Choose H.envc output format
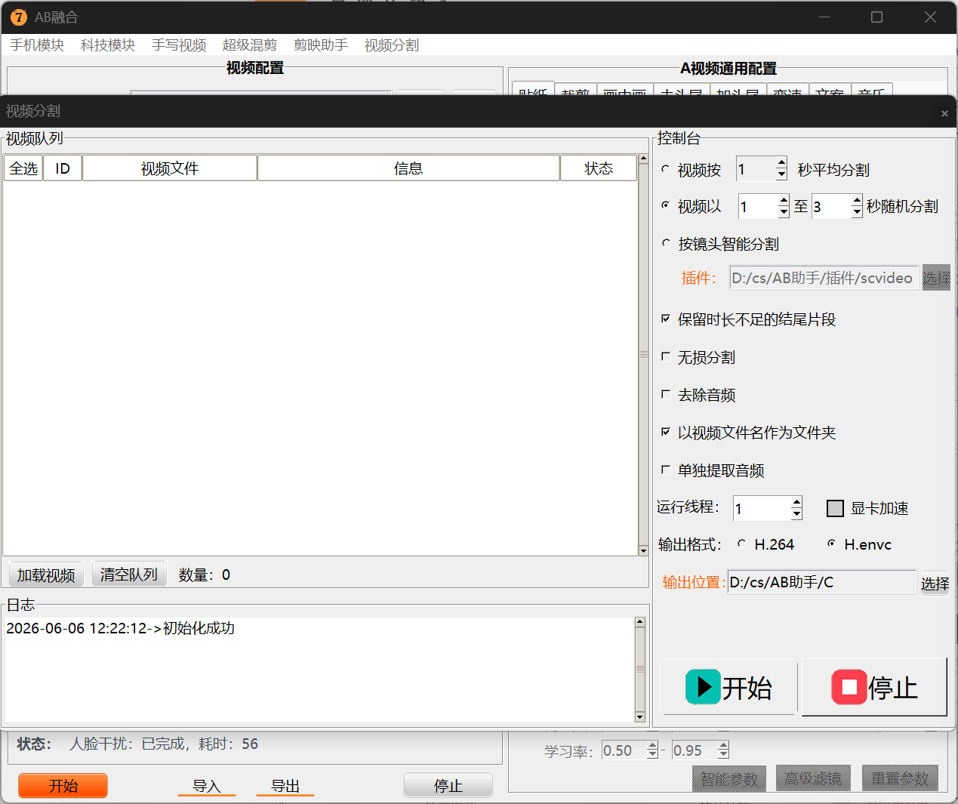 [x=831, y=544]
